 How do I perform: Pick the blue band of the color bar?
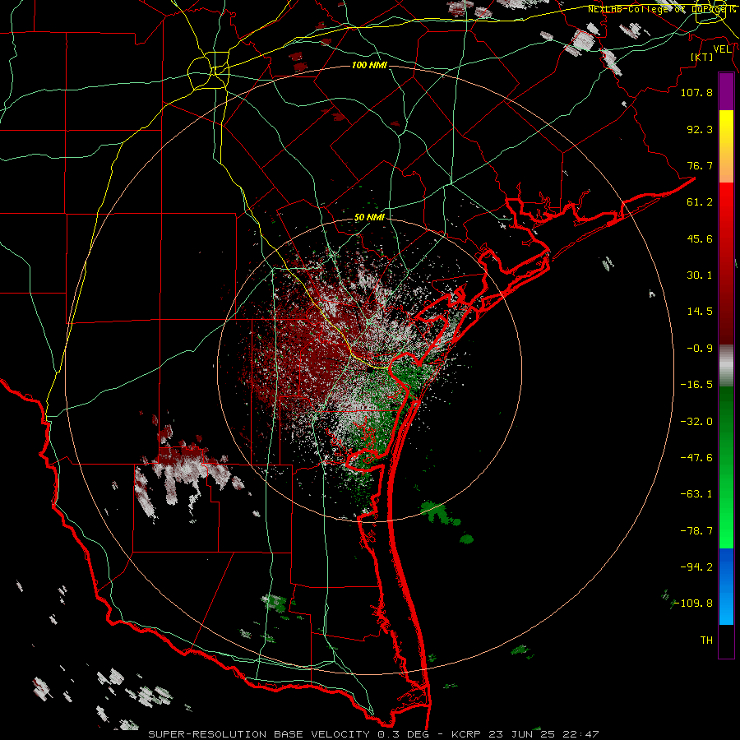pos(726,586)
